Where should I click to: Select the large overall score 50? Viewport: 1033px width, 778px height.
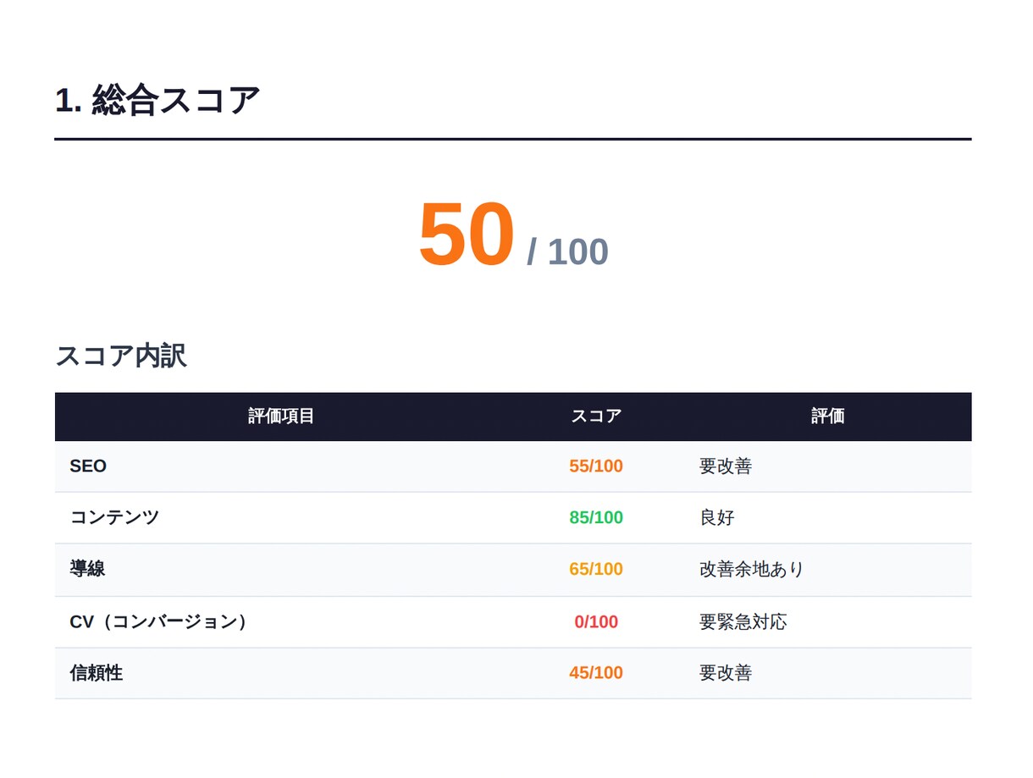click(x=467, y=235)
